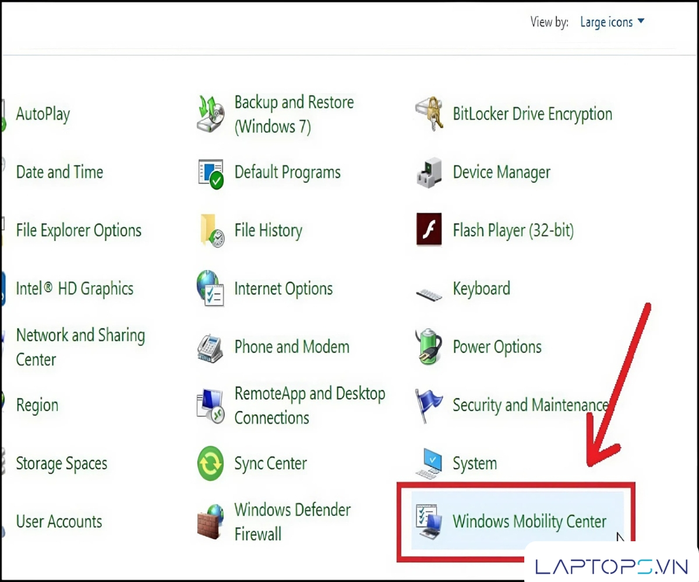Click the Default Programs icon
The height and width of the screenshot is (582, 699).
[210, 173]
